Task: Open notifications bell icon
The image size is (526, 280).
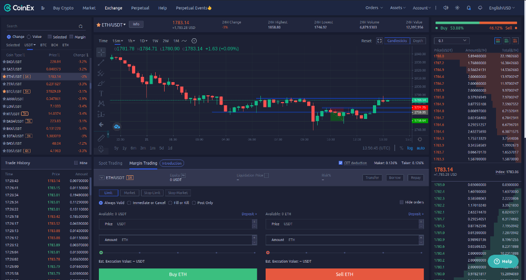Action: [469, 8]
